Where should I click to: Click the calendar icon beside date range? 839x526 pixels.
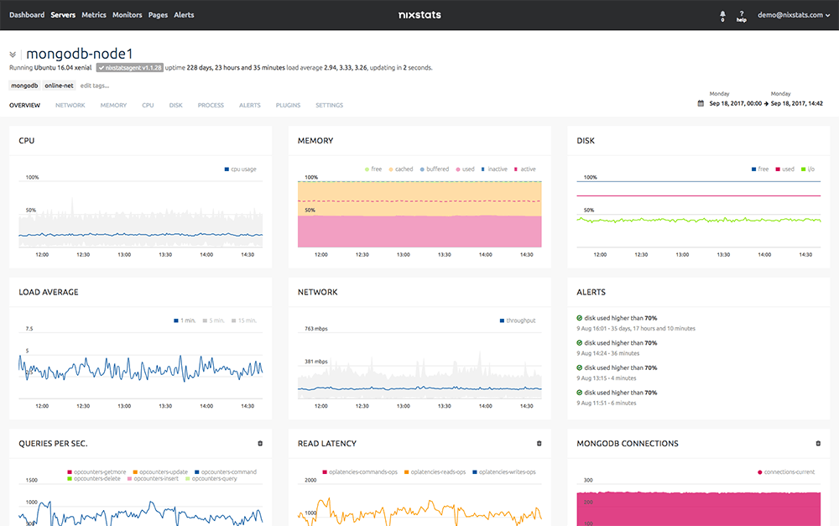[701, 104]
